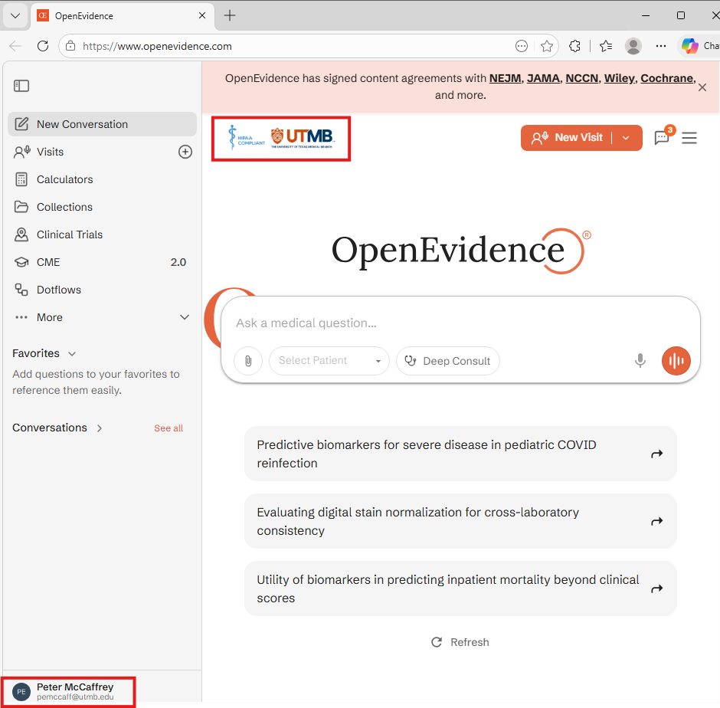
Task: Click the New Visit button
Action: (567, 137)
